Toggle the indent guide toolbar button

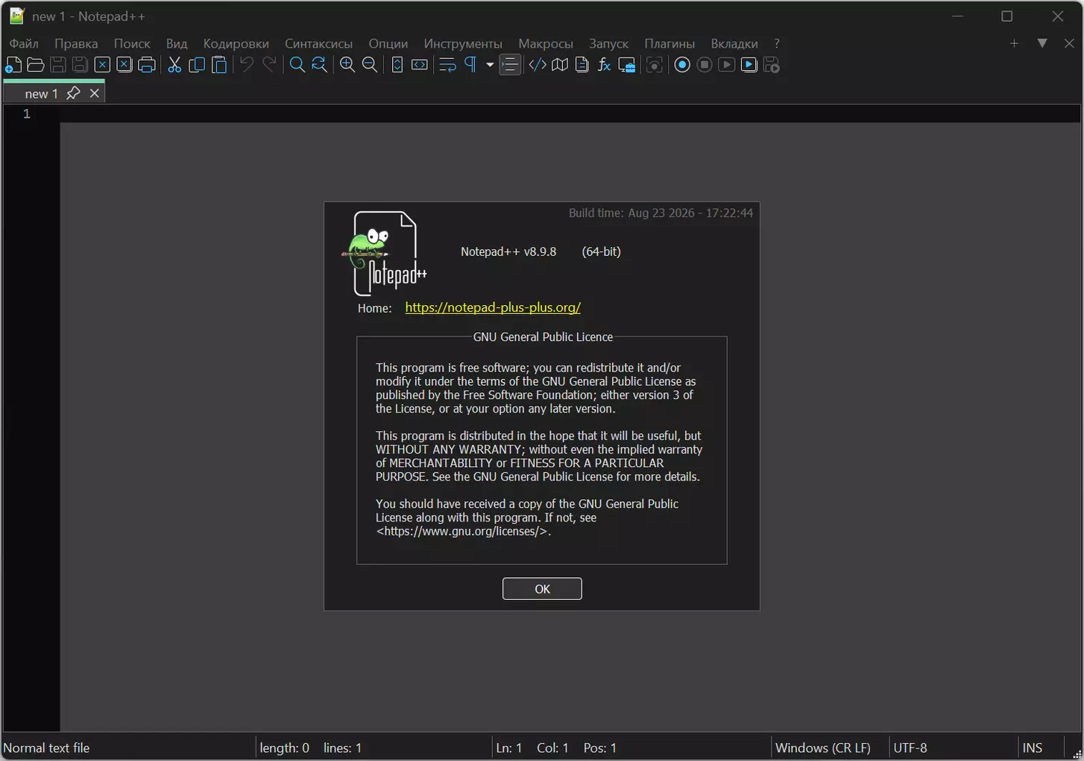[510, 65]
